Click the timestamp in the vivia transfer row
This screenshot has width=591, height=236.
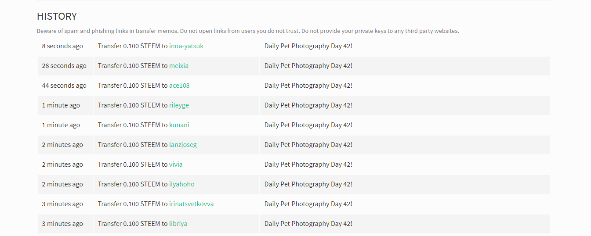[62, 164]
